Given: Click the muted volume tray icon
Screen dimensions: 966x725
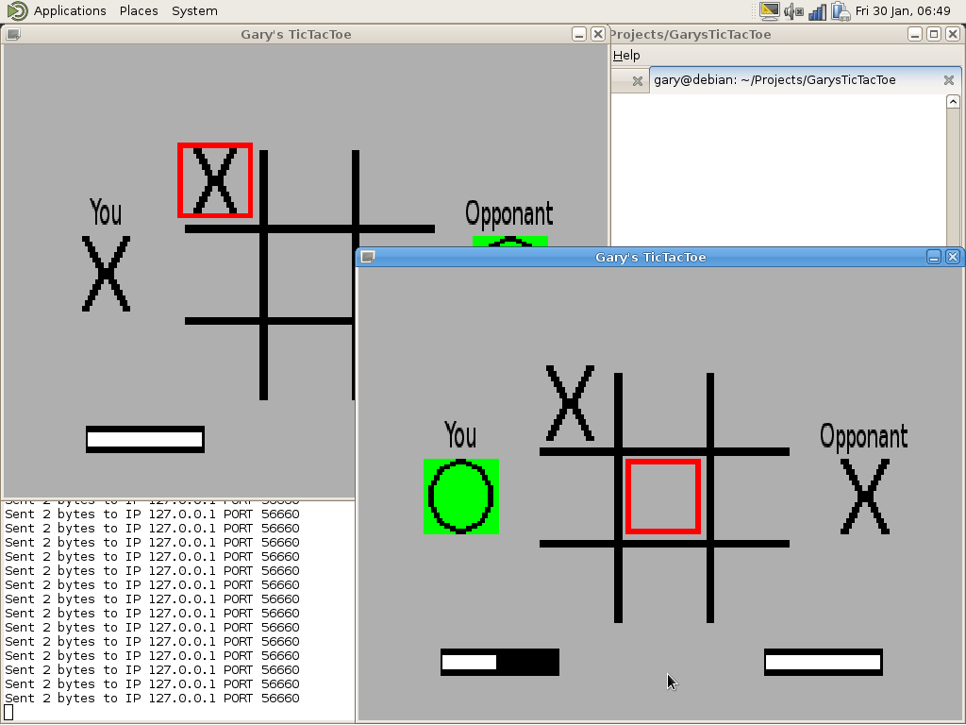Looking at the screenshot, I should [x=793, y=11].
